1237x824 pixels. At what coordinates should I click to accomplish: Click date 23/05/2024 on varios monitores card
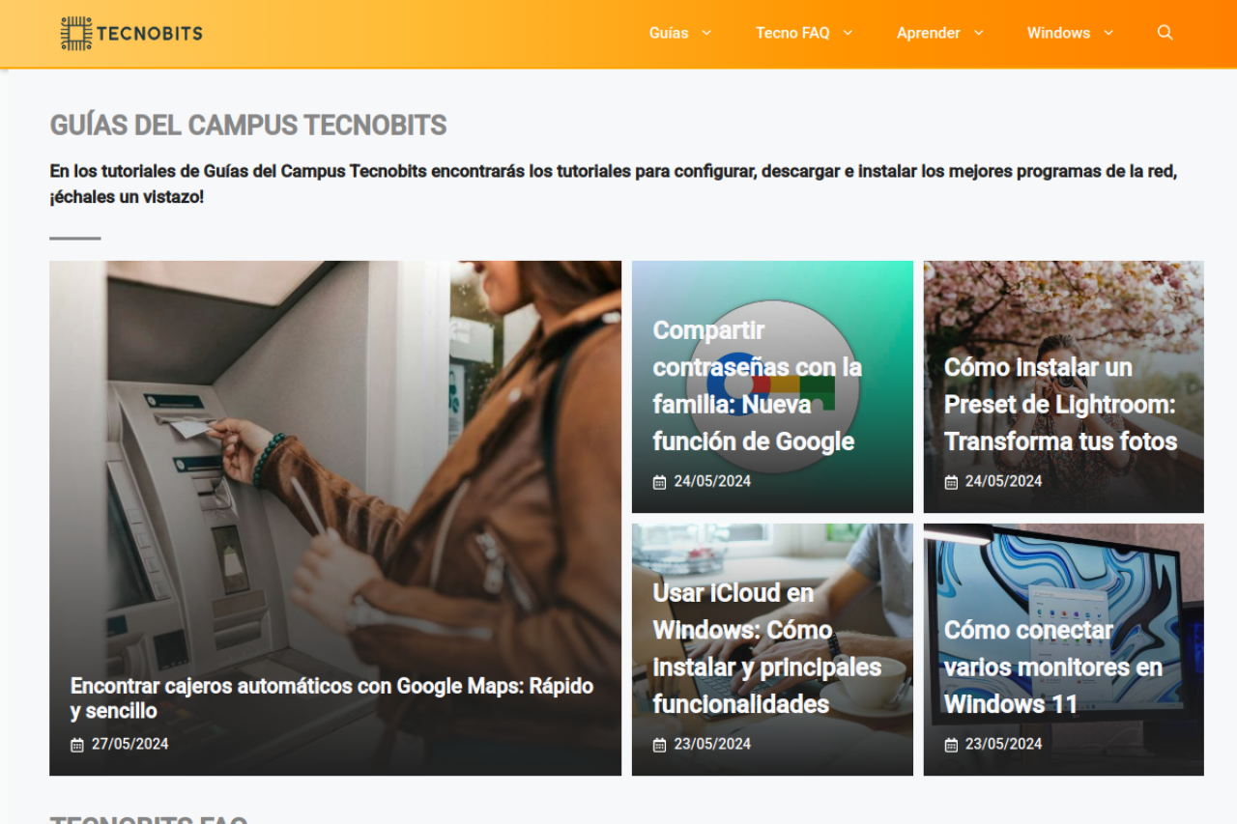[1003, 745]
